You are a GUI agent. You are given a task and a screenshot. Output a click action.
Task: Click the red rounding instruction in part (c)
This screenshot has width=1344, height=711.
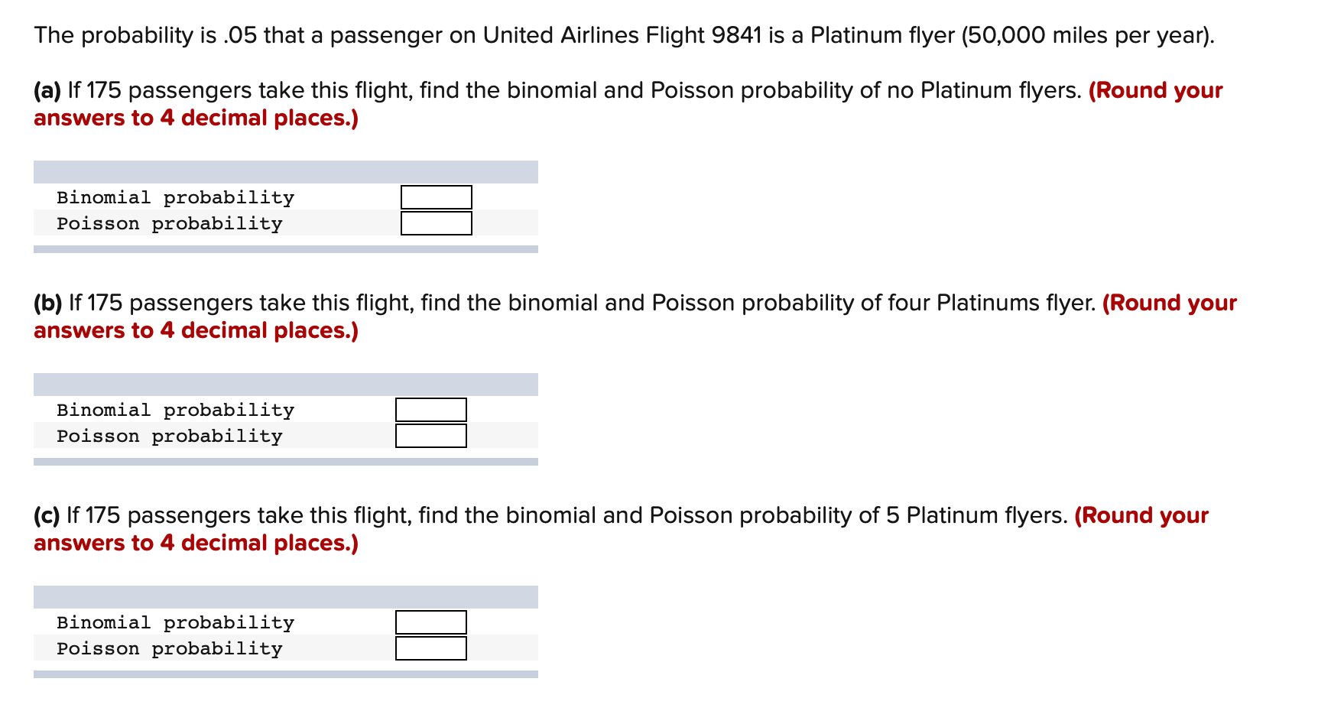[x=196, y=543]
